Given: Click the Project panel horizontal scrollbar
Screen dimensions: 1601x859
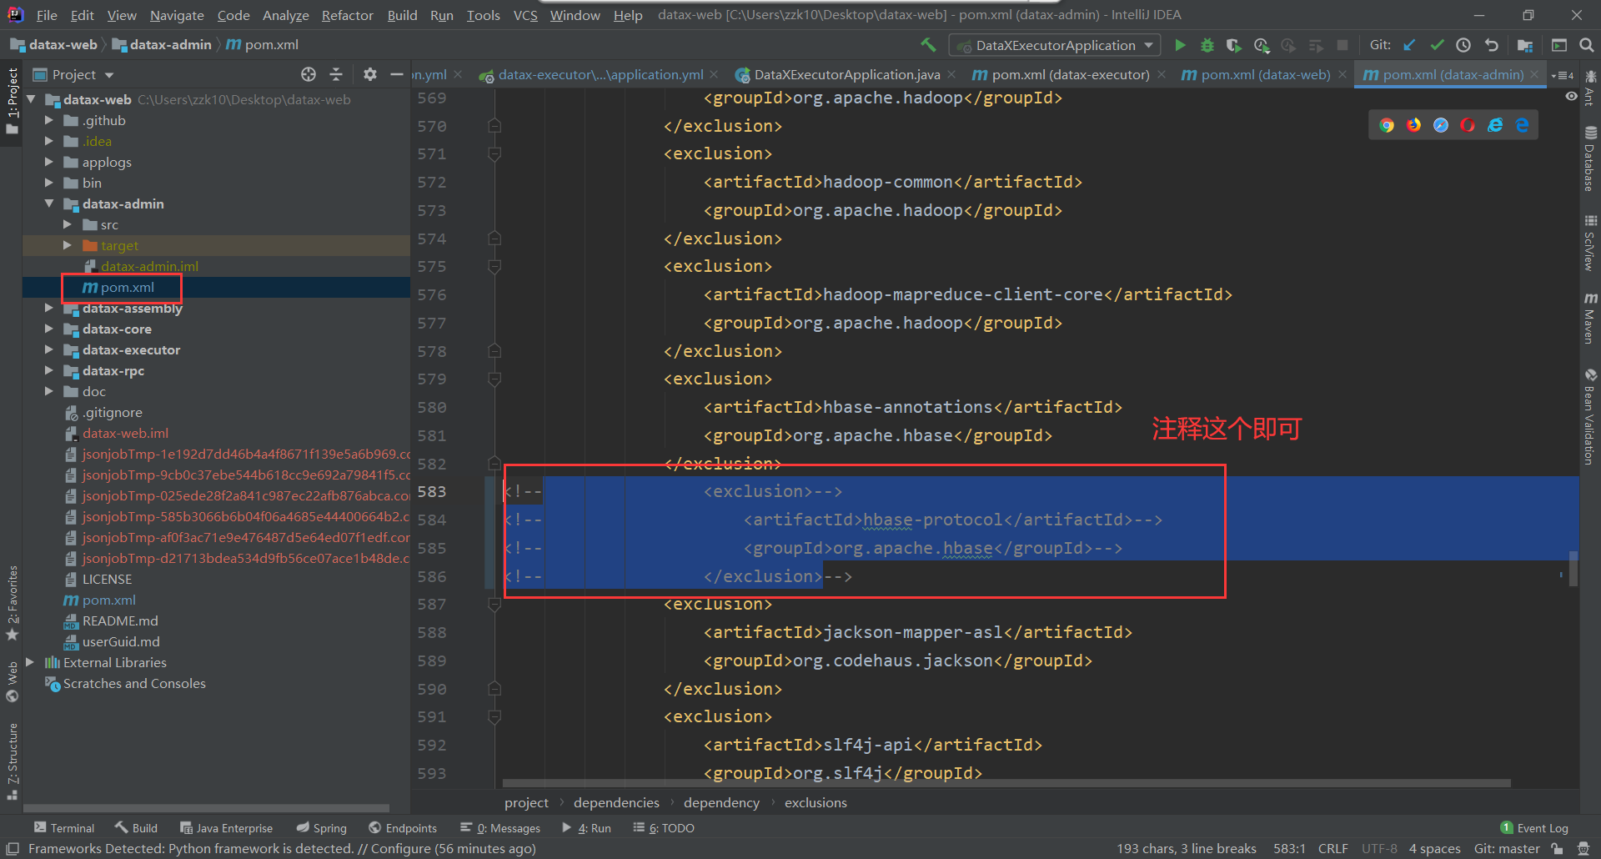Looking at the screenshot, I should coord(206,808).
